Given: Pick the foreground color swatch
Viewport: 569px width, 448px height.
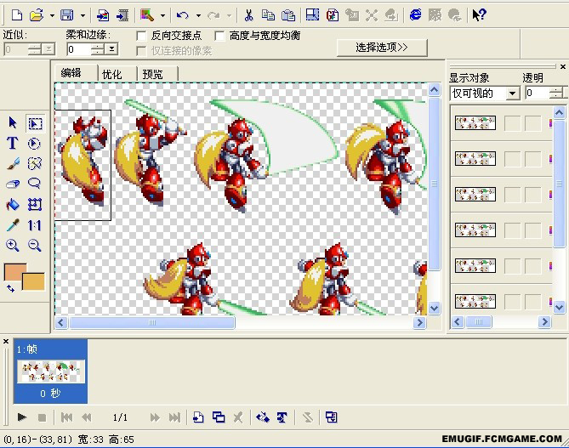Looking at the screenshot, I should coord(13,270).
